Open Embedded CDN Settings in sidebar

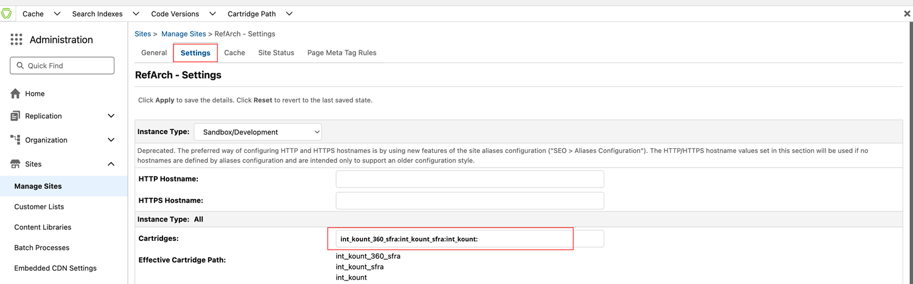click(55, 268)
